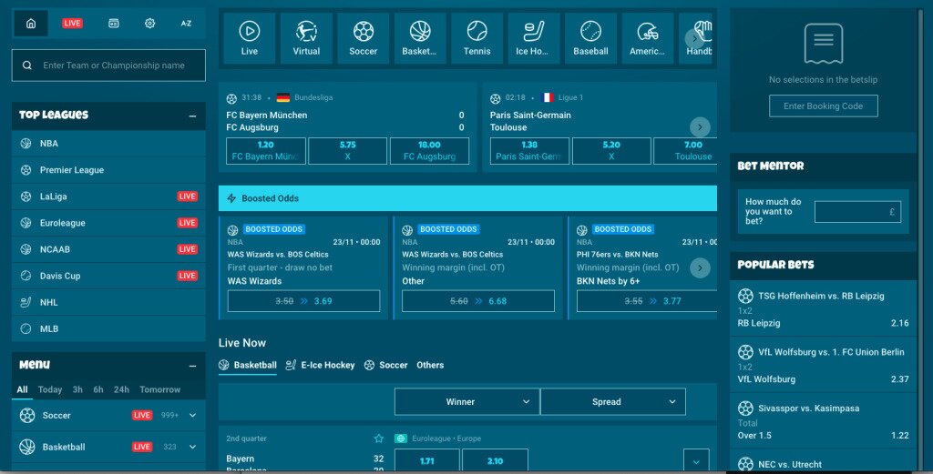Select the Baseball sport tile
The image size is (933, 474).
(x=590, y=38)
